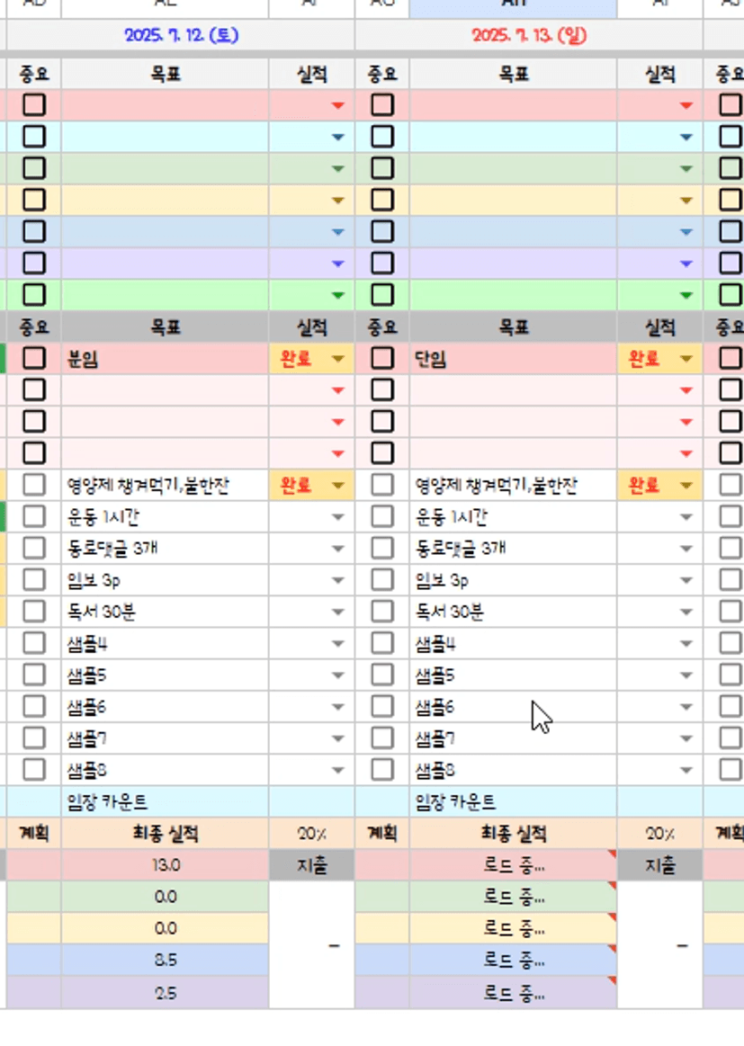
Task: Click the empty cyan-row 목표 cell, 7. 13.
Action: pyautogui.click(x=514, y=137)
